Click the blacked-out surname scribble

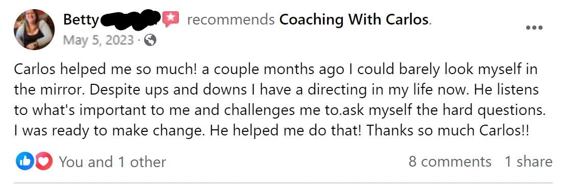[130, 19]
